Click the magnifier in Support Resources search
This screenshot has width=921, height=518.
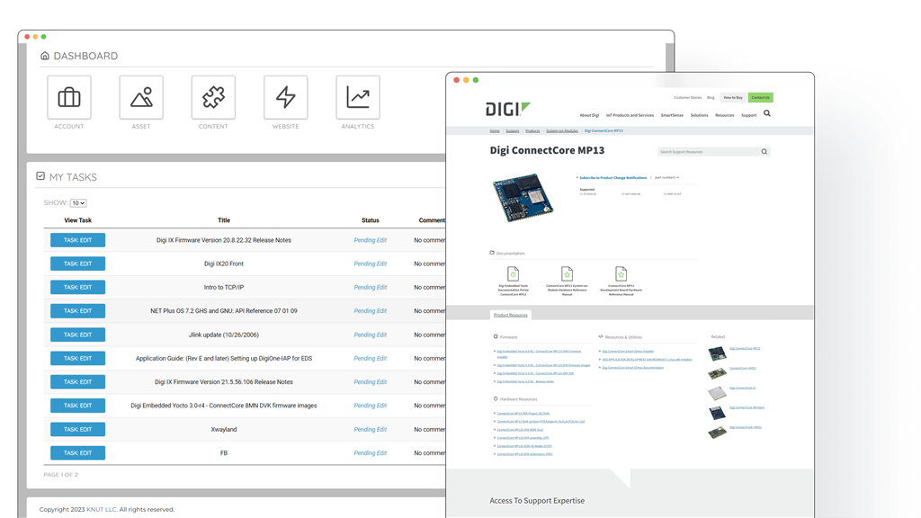pos(765,151)
